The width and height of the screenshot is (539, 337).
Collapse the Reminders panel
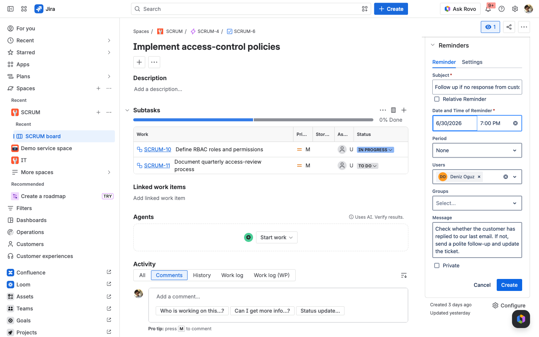[x=433, y=45]
